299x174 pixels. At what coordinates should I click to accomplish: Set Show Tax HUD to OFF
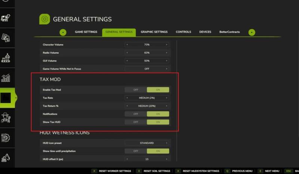136,122
